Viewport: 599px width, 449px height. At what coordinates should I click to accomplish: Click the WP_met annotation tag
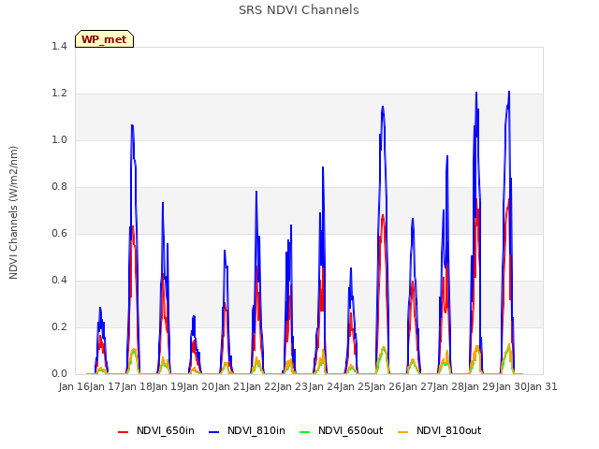104,39
